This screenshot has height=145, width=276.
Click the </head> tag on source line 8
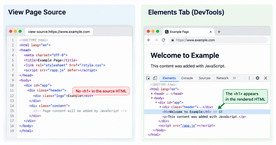[26, 75]
